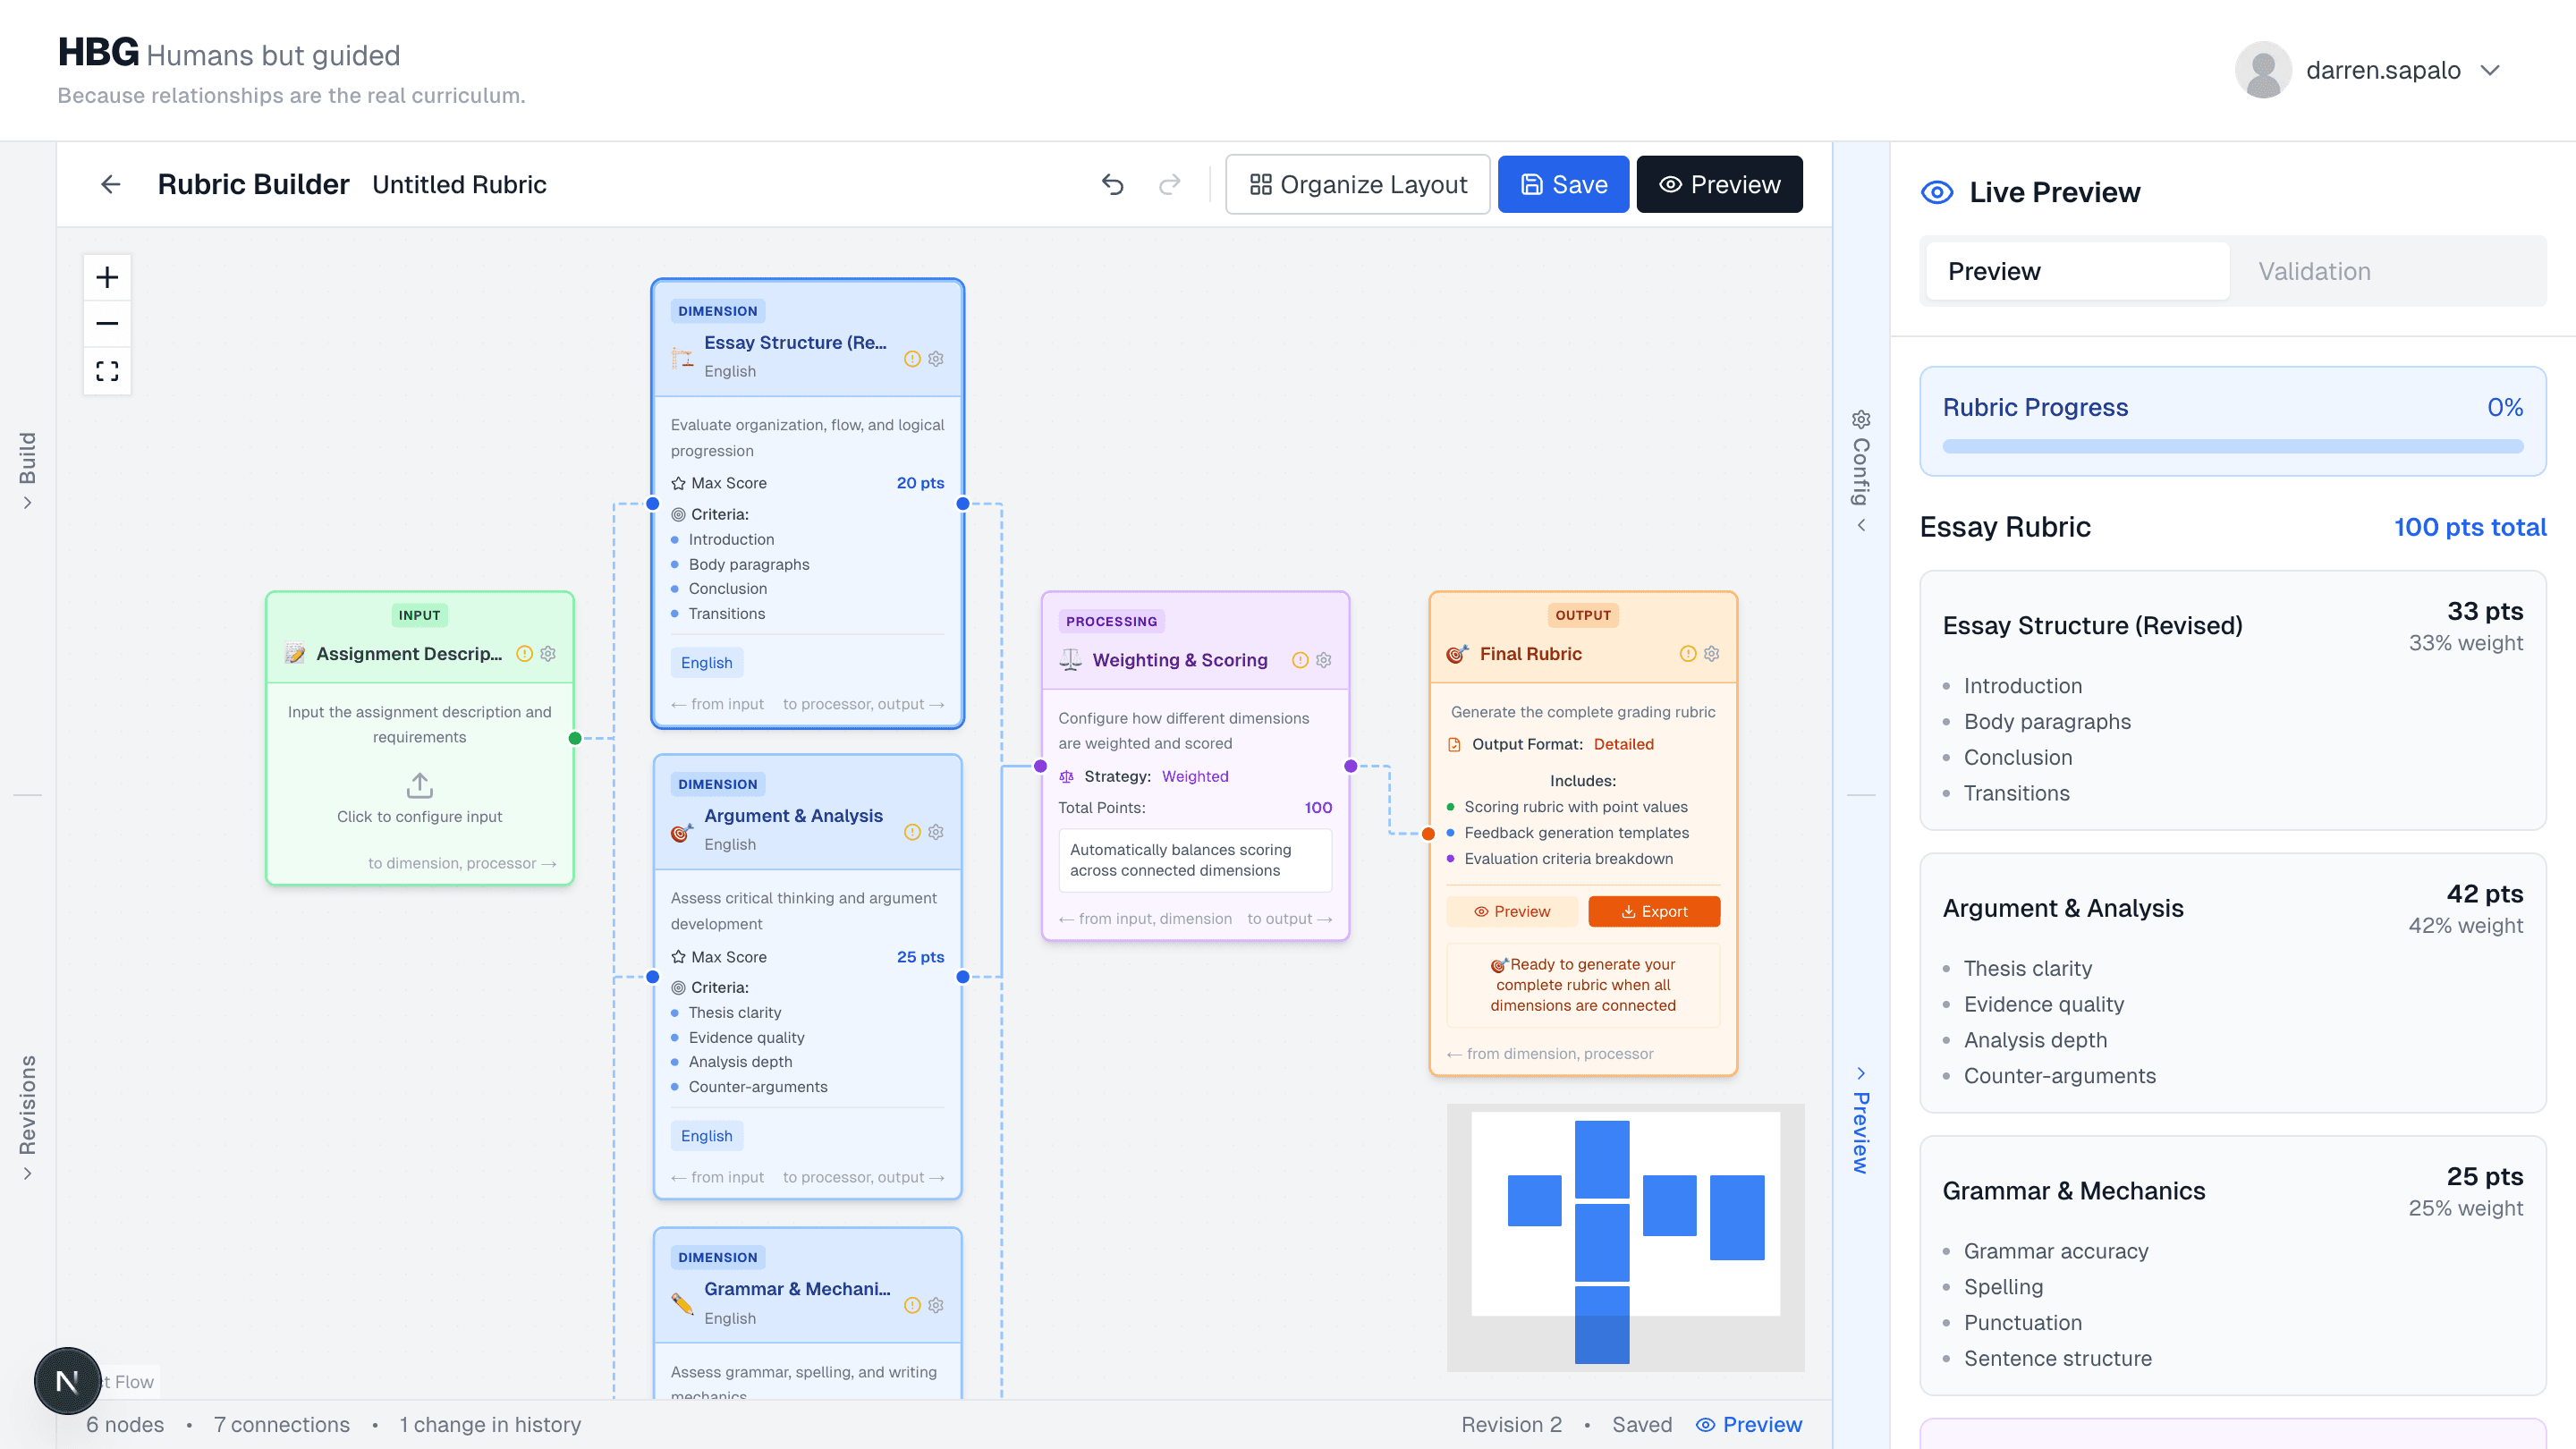Image resolution: width=2576 pixels, height=1449 pixels.
Task: Expand the Preview panel on the right edge
Action: (1861, 1074)
